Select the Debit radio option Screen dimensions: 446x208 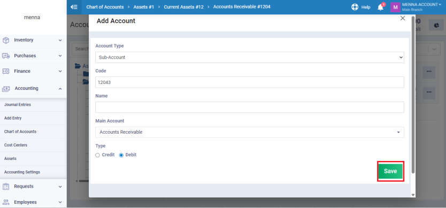[121, 155]
